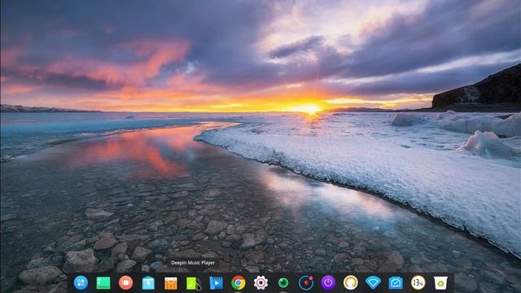Open the round clock icon showing 13
This screenshot has height=293, width=521.
418,282
